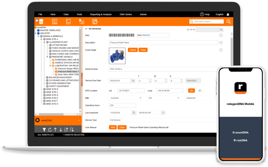Click the move down arrow icon
Image resolution: width=268 pixels, height=167 pixels.
pos(61,130)
